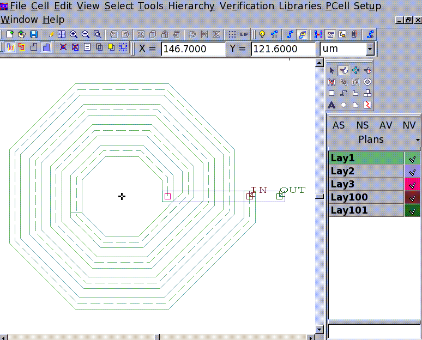Select the text label A tool
This screenshot has width=422, height=340.
331,105
